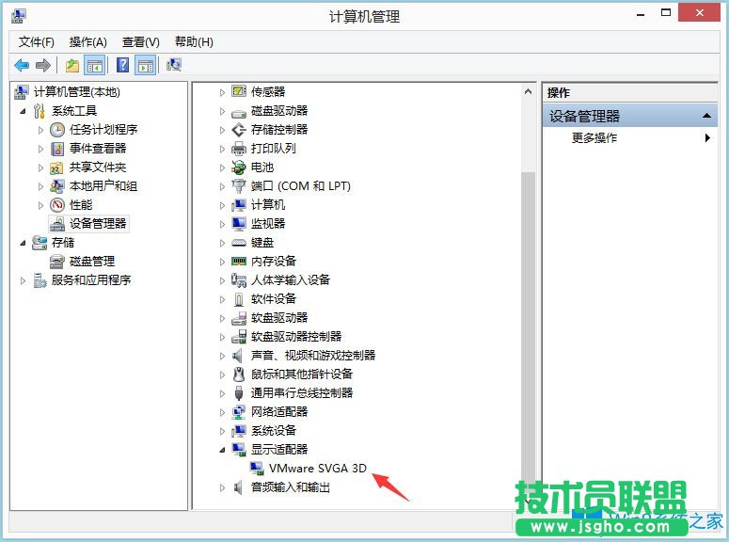This screenshot has width=729, height=542.
Task: Expand the 磁盘驱动器 device category
Action: coord(222,111)
